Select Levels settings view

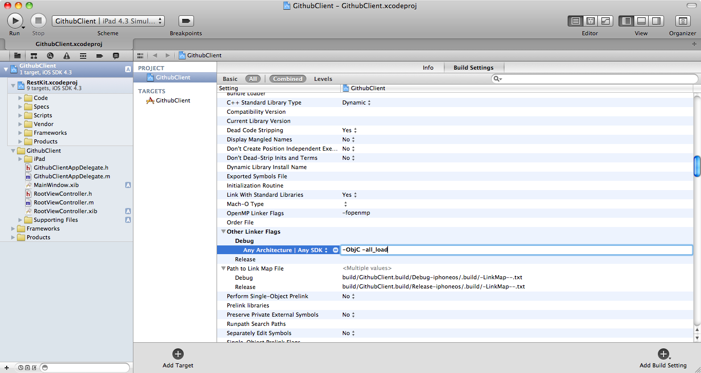click(x=323, y=79)
